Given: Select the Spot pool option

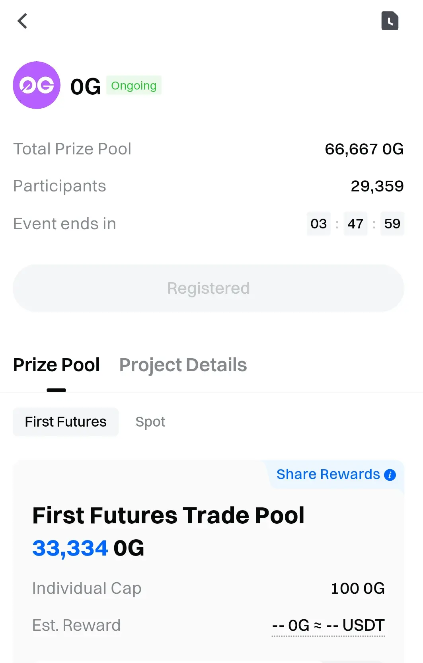Looking at the screenshot, I should pyautogui.click(x=150, y=422).
